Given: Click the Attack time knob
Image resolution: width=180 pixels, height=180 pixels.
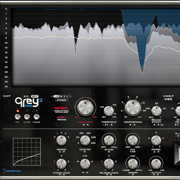Looking at the screenshot, I should pyautogui.click(x=156, y=111).
